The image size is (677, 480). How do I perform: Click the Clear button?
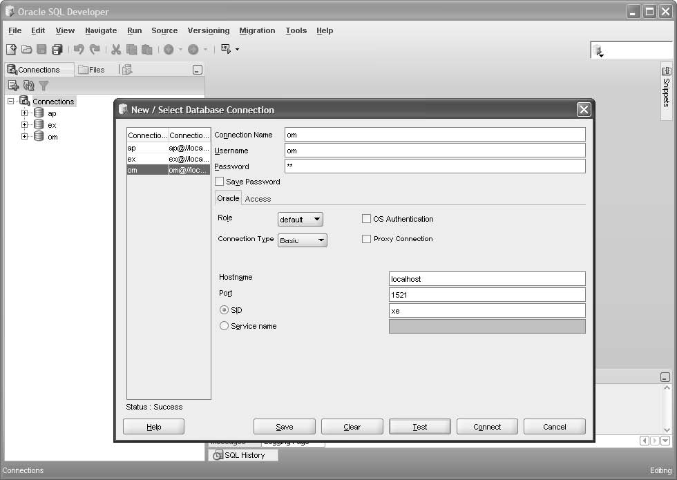(352, 427)
